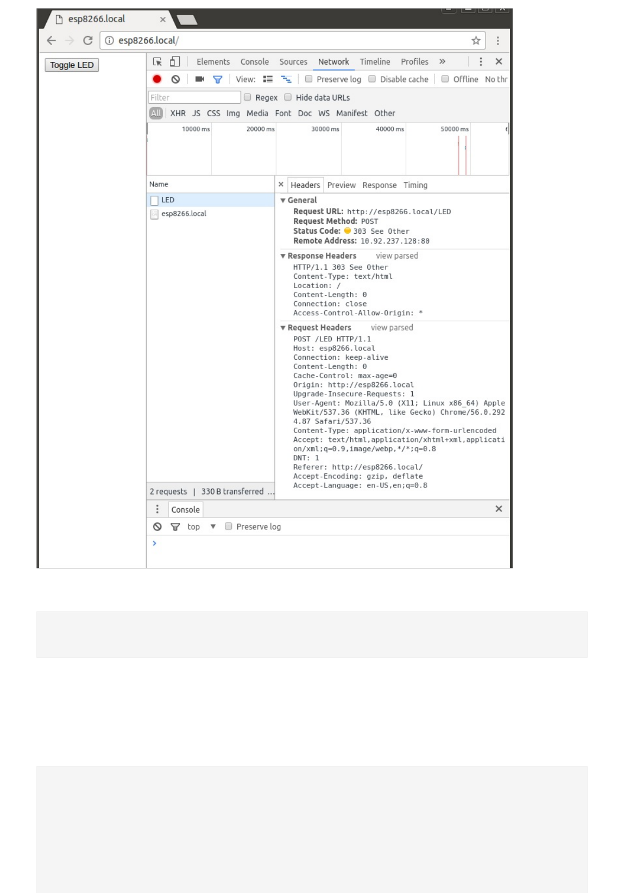The image size is (624, 893).
Task: Switch to the Console tab in DevTools
Action: click(255, 62)
